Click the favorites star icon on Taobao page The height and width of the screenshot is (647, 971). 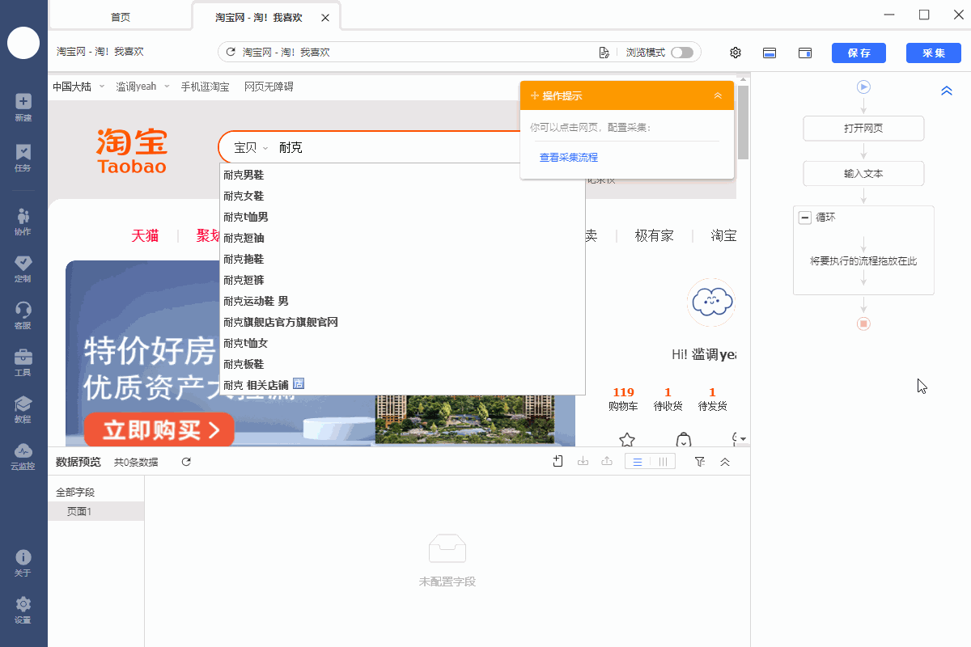coord(627,440)
